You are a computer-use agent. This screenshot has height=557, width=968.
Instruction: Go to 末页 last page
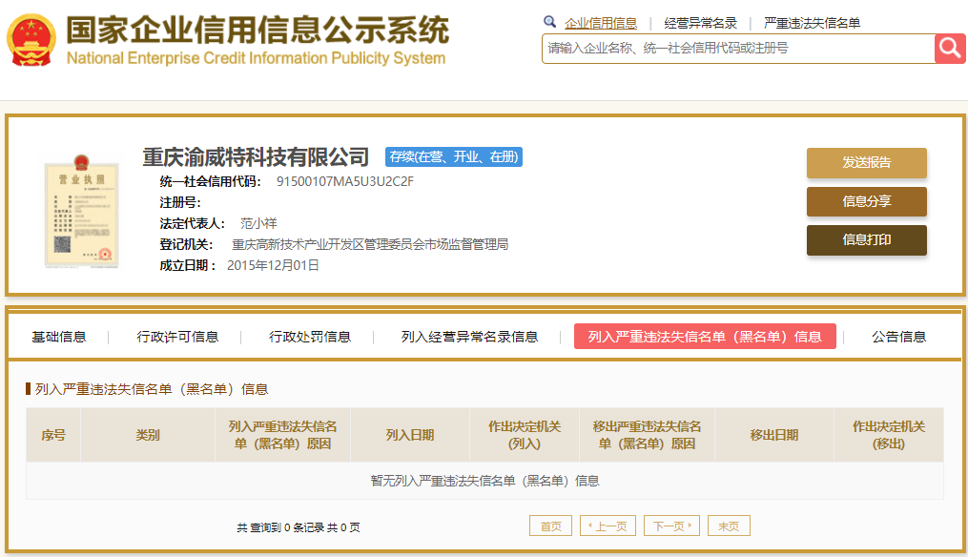[729, 526]
